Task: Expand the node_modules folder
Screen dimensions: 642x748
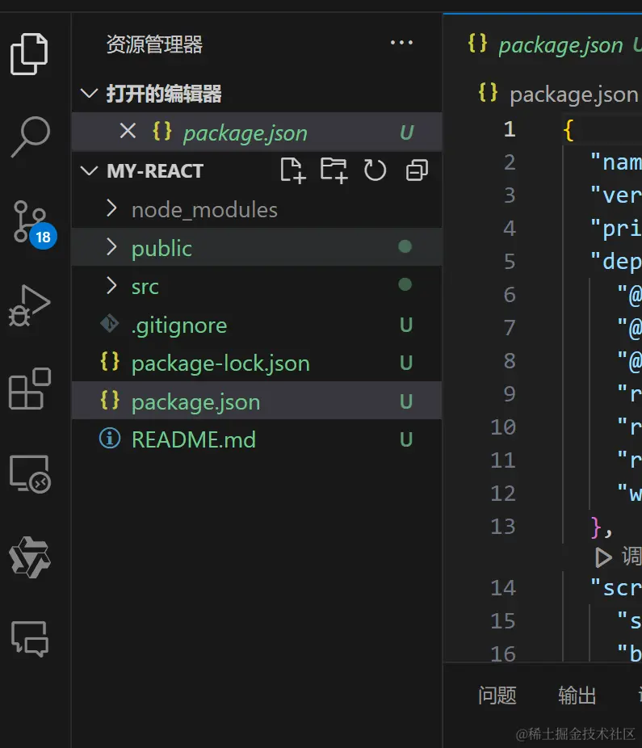Action: click(111, 209)
